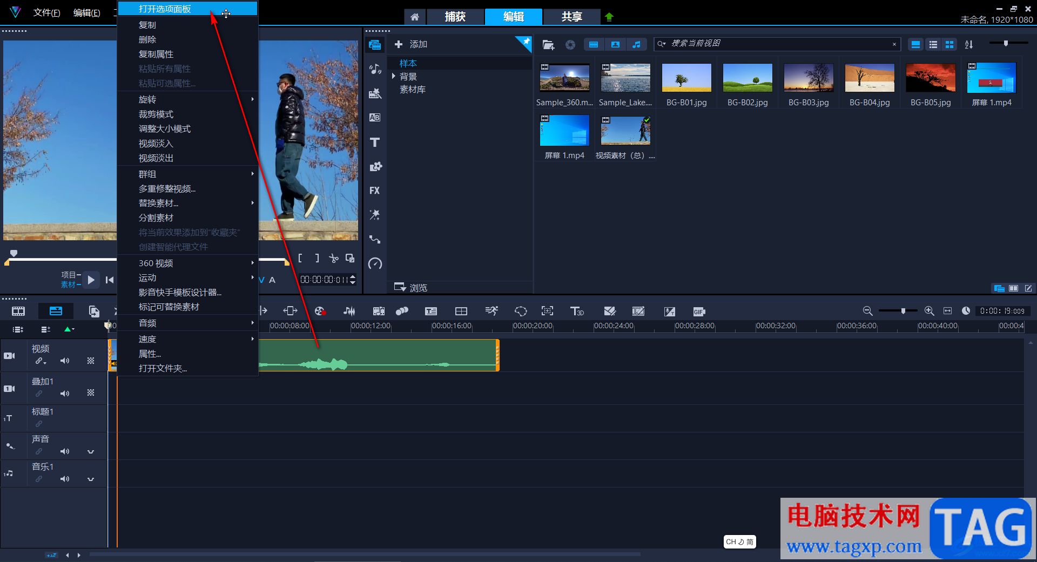Click the split clip scissors icon

coord(334,259)
